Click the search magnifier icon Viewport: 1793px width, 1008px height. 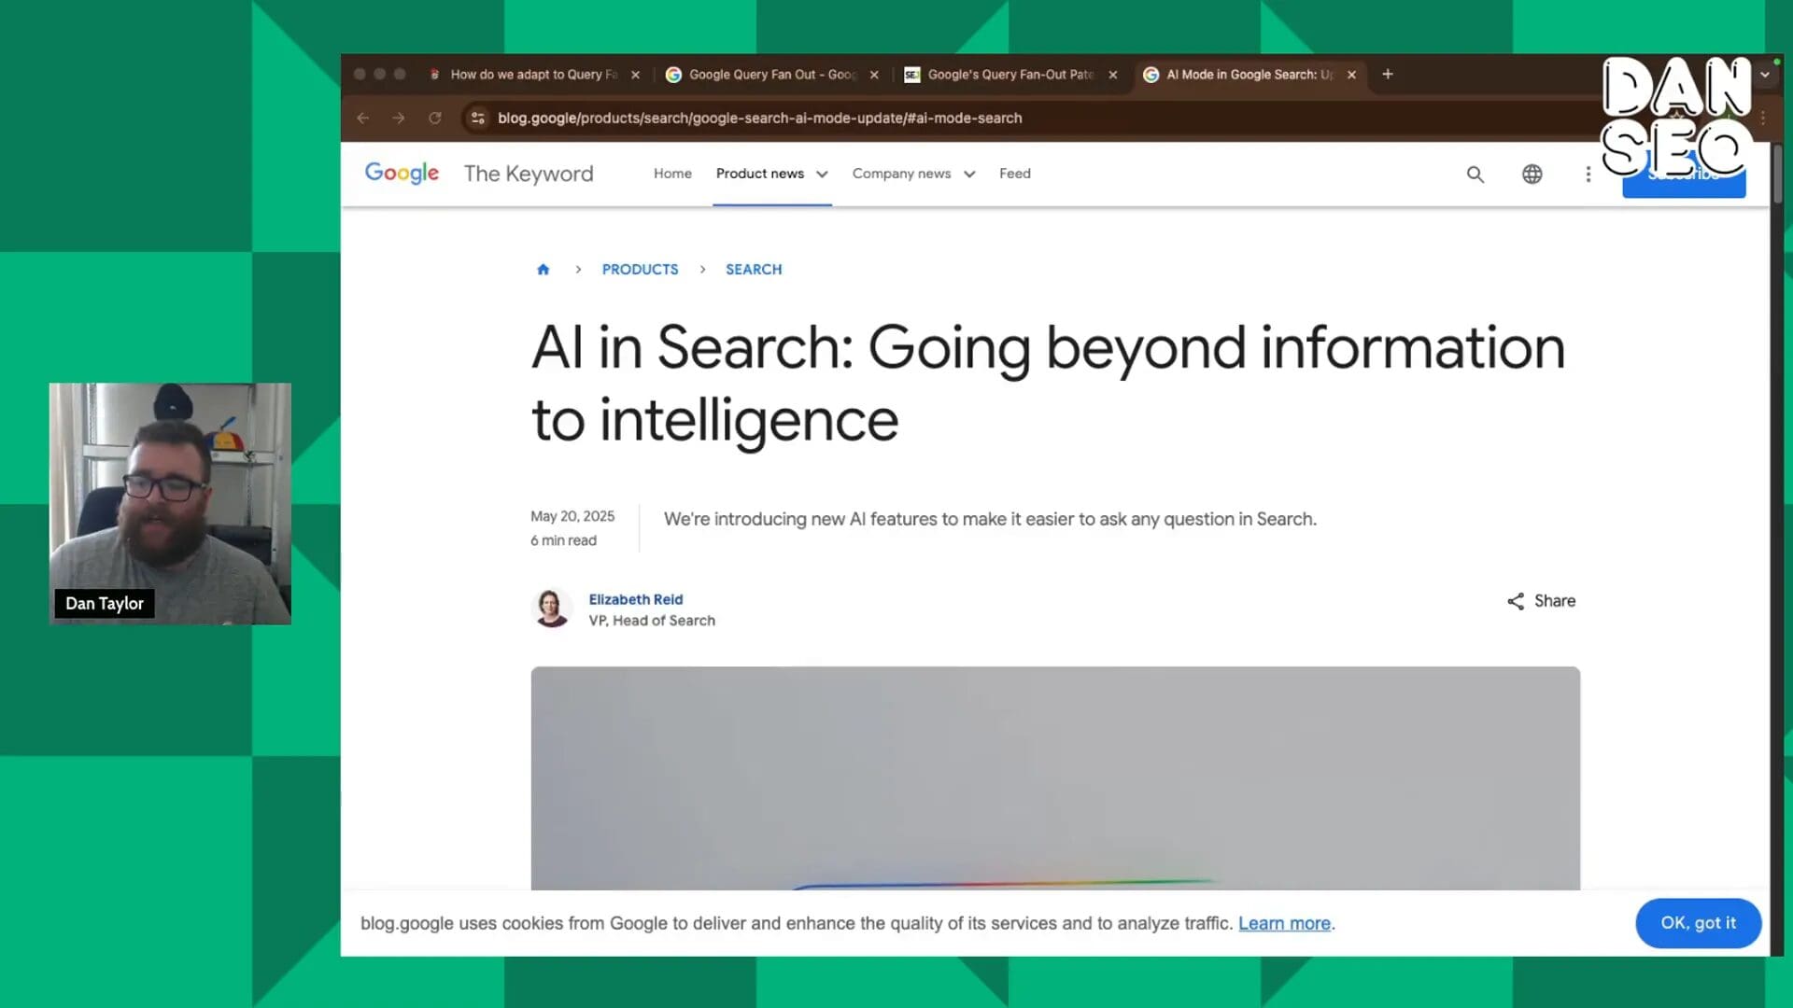tap(1475, 175)
